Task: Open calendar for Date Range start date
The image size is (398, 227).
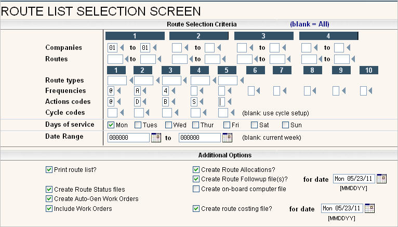Action: pos(156,138)
